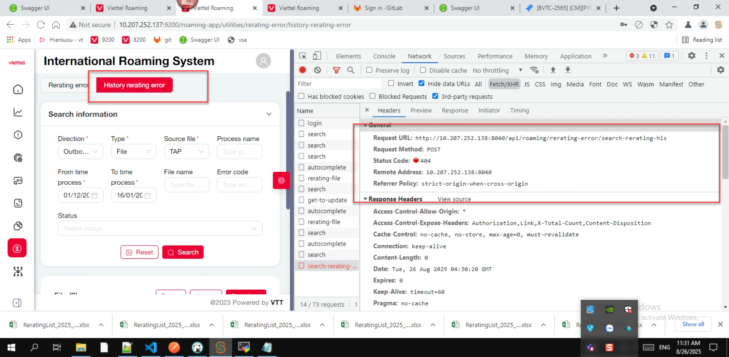The image size is (729, 357).
Task: Collapse the Search information panel
Action: tap(269, 114)
